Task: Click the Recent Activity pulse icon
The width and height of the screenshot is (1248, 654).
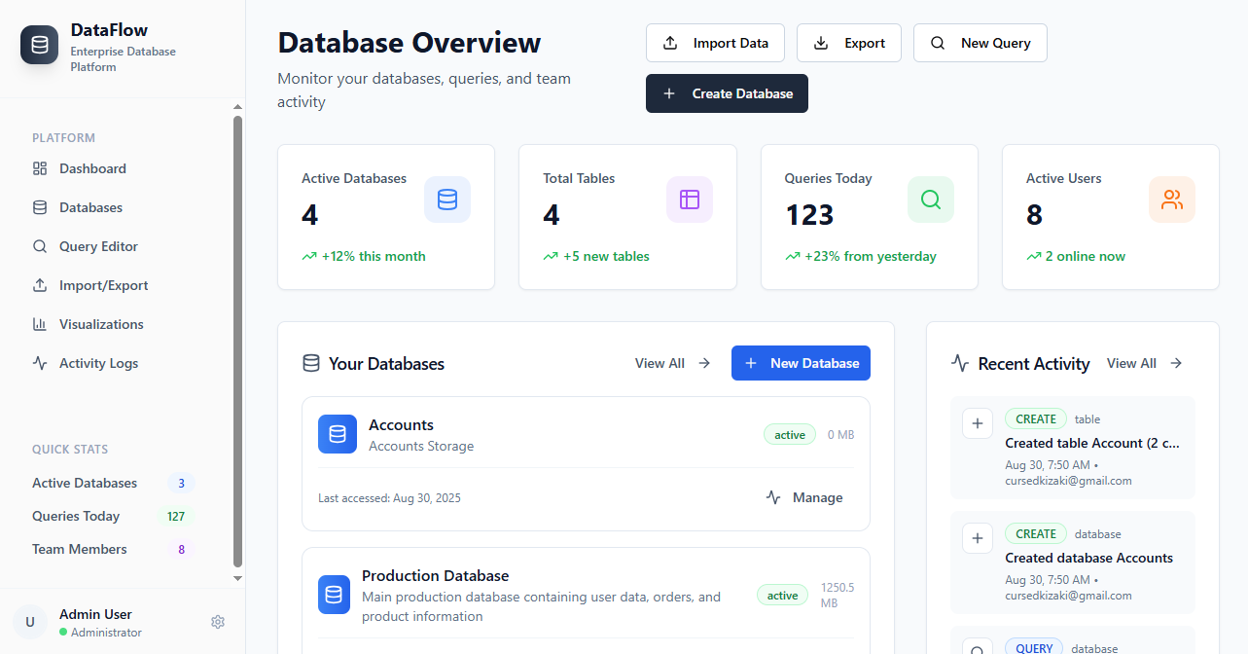Action: click(960, 363)
